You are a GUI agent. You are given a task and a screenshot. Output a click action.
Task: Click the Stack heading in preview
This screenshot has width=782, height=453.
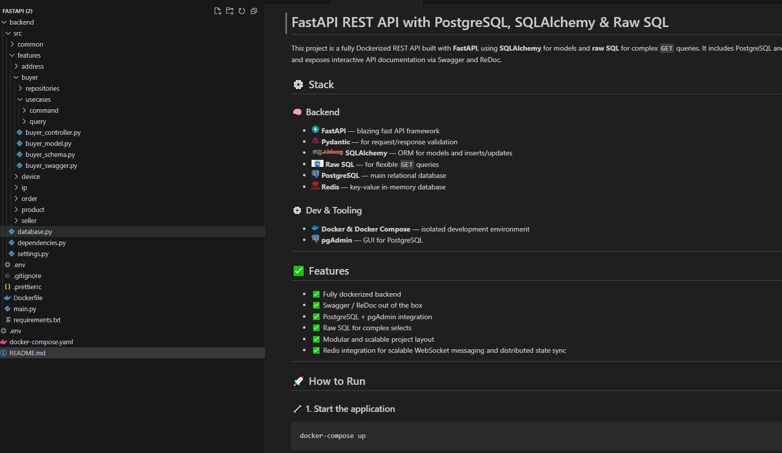(321, 85)
